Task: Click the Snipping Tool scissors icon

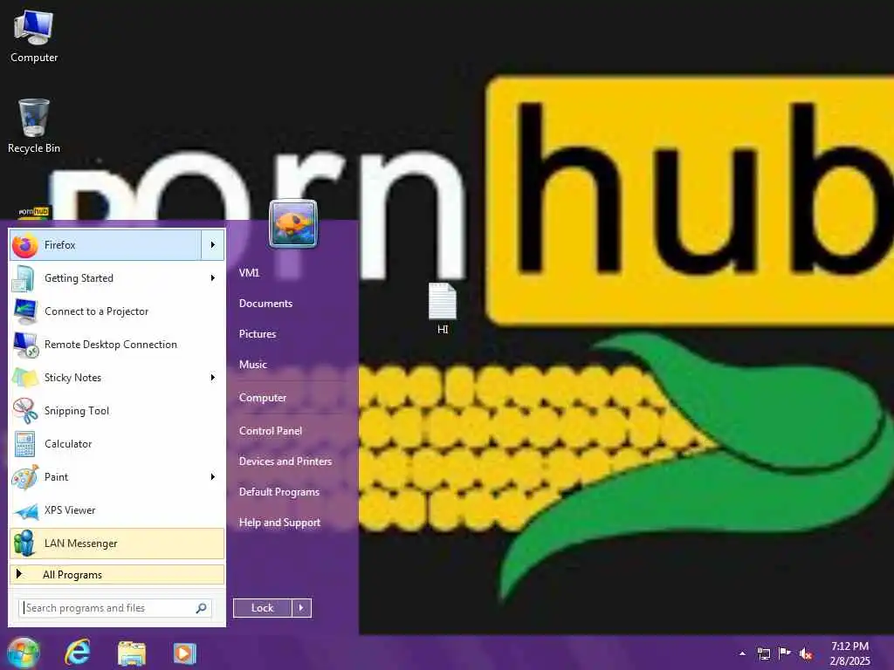Action: click(x=25, y=410)
